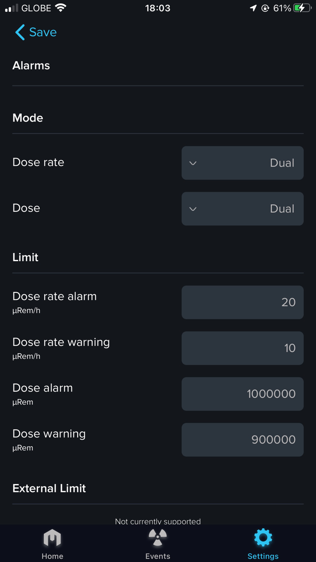This screenshot has width=316, height=562.
Task: Open the Dose rate mode dropdown
Action: coord(242,163)
